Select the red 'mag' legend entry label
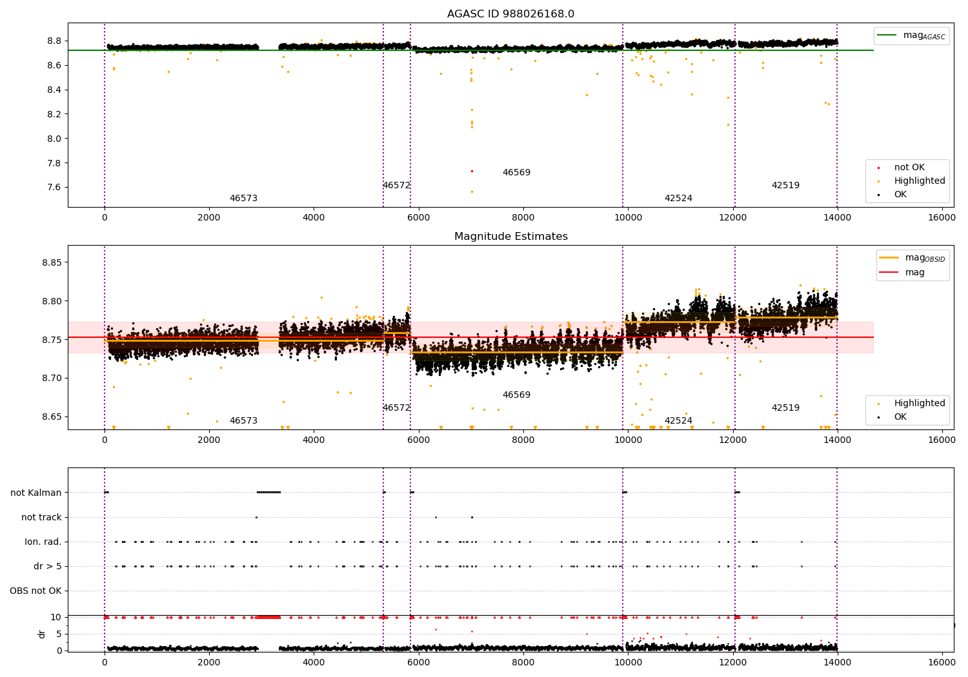 click(914, 273)
